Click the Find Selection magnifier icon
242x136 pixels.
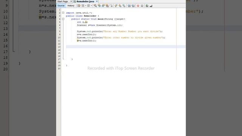(95, 6)
